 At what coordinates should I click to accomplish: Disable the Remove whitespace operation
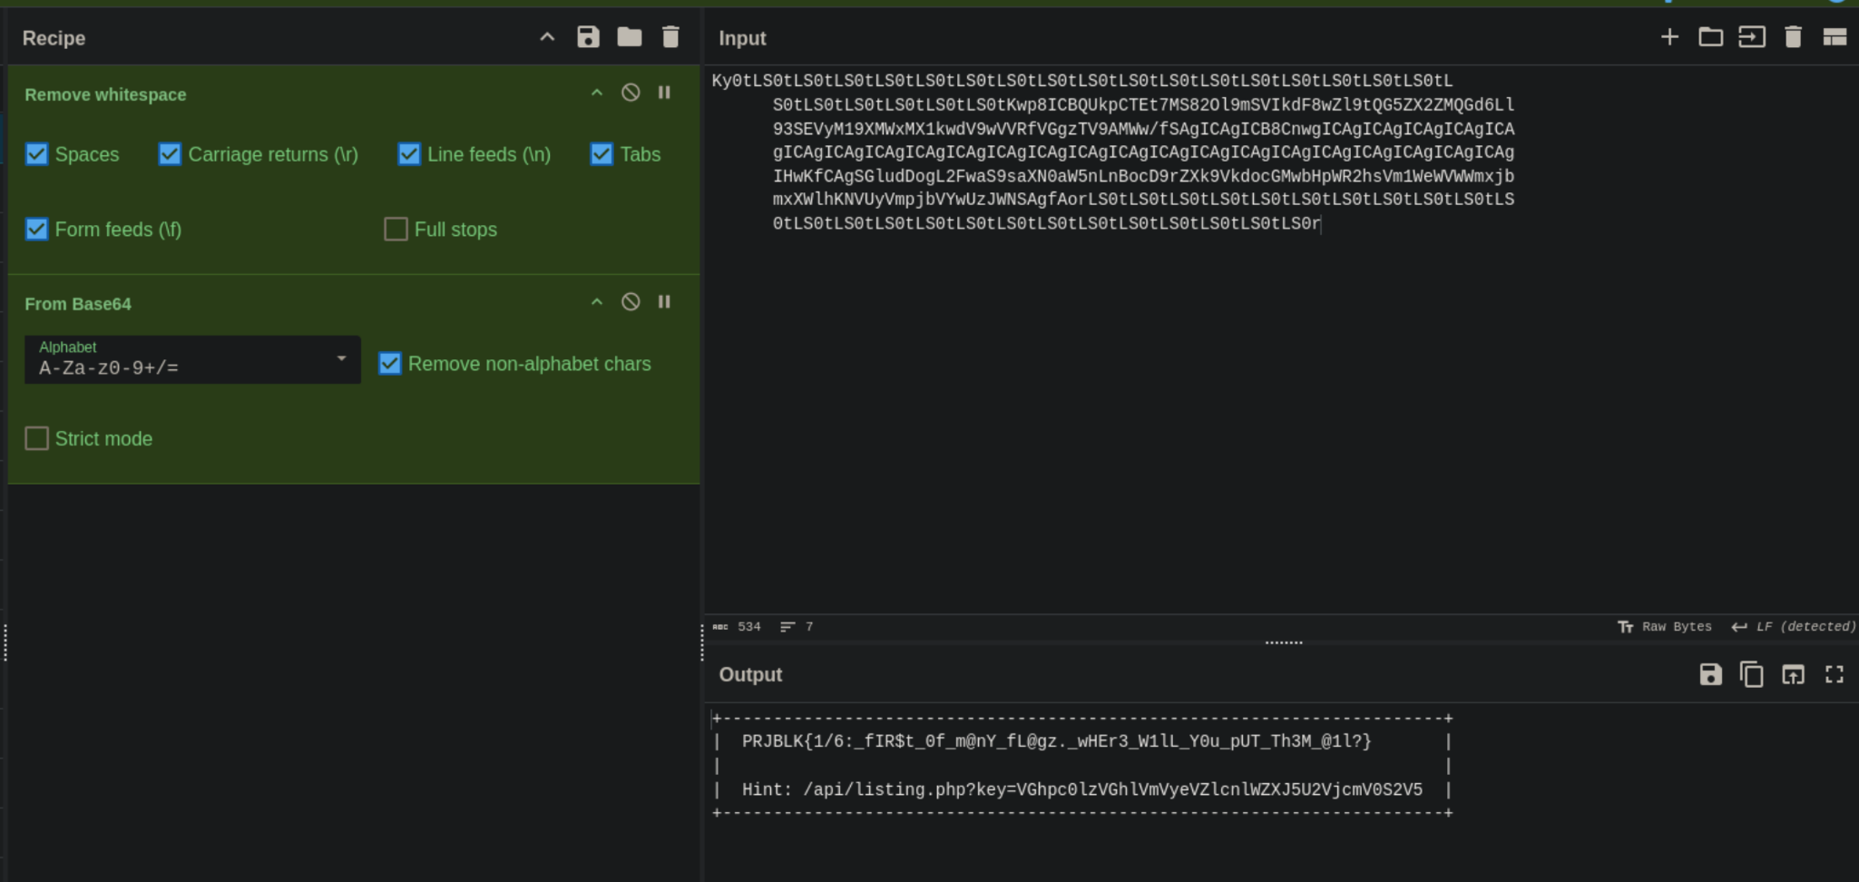(x=631, y=93)
